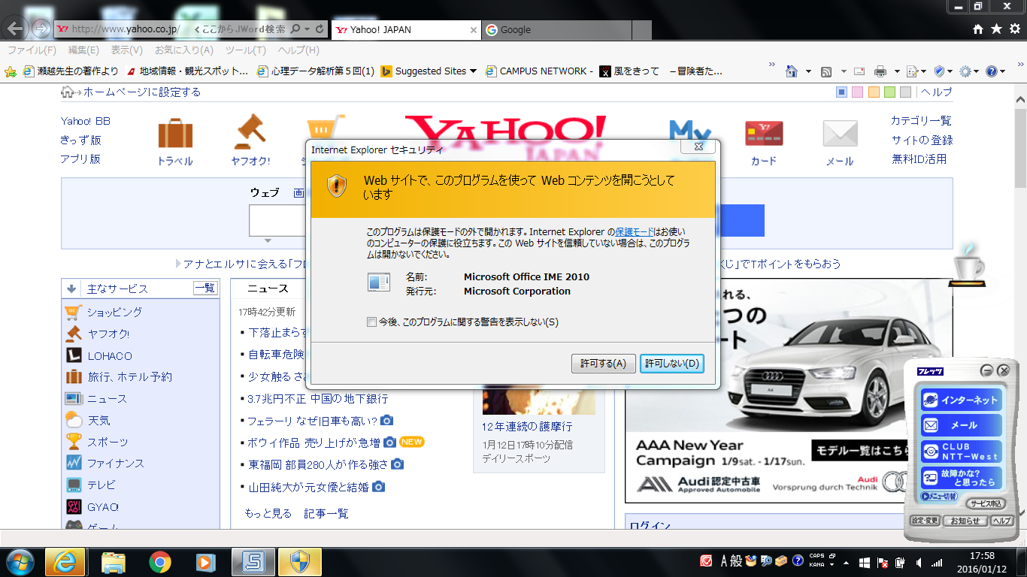Open the 保護モード link in the dialog
This screenshot has width=1027, height=577.
tap(635, 232)
